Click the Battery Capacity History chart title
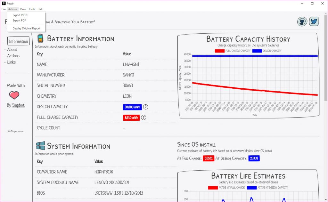This screenshot has height=202, width=328. pos(248,39)
